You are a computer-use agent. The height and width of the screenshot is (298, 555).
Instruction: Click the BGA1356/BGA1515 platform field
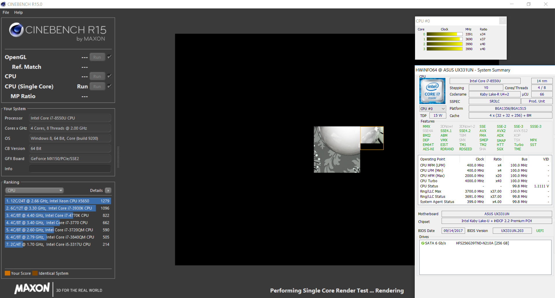tap(510, 108)
